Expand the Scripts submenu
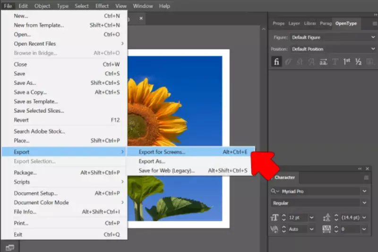 pos(64,182)
